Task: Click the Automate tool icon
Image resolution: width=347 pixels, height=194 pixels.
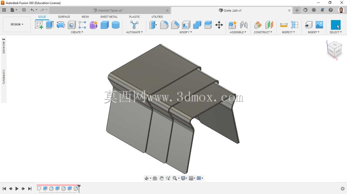Action: 134,25
